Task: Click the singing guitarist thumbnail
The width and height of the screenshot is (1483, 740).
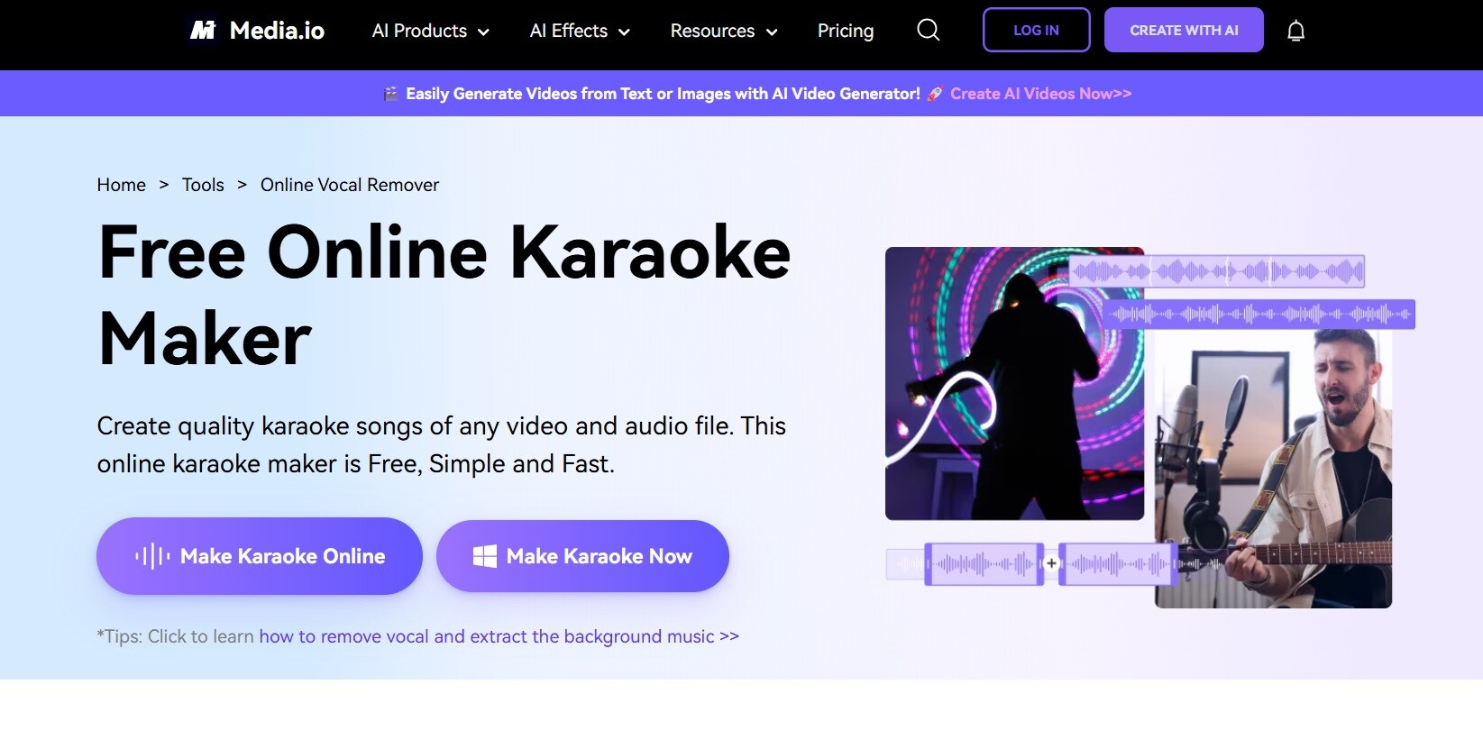Action: click(x=1273, y=469)
